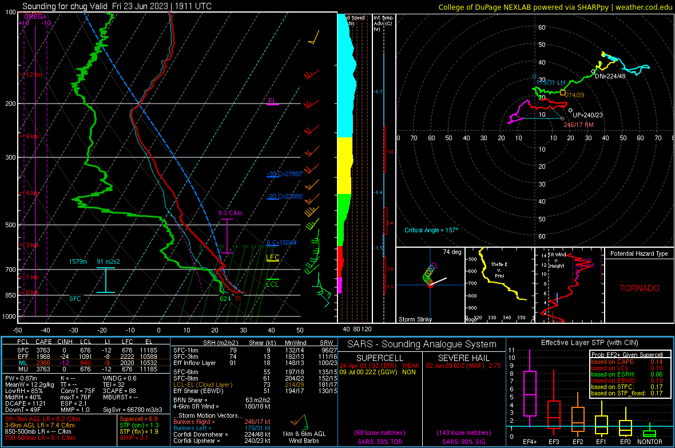Select the Eff Inflow Layer row

(x=256, y=363)
